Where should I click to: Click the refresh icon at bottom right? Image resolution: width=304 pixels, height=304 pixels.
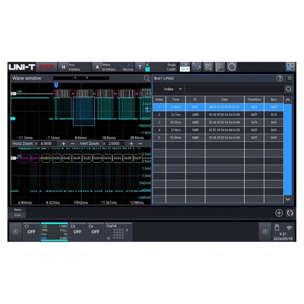click(x=290, y=213)
